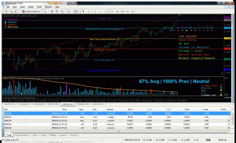Viewport: 236px width, 143px height.
Task: Select the audusd sell order row
Action: pos(117,125)
